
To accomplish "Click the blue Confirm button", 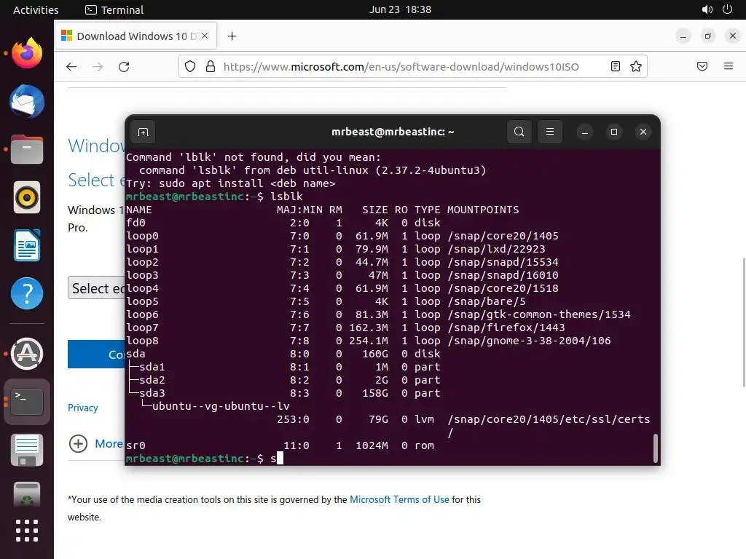I will (x=97, y=354).
